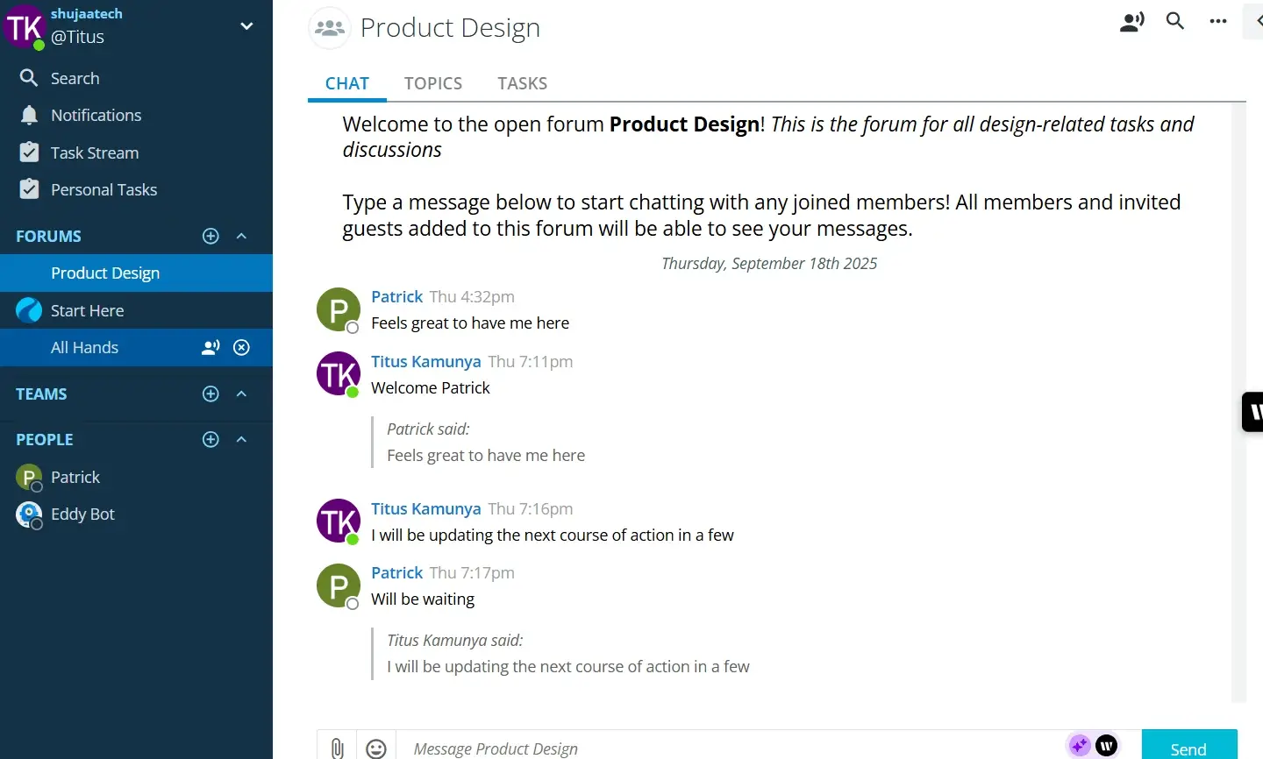Click the add new forum plus icon
The width and height of the screenshot is (1263, 759).
(210, 236)
